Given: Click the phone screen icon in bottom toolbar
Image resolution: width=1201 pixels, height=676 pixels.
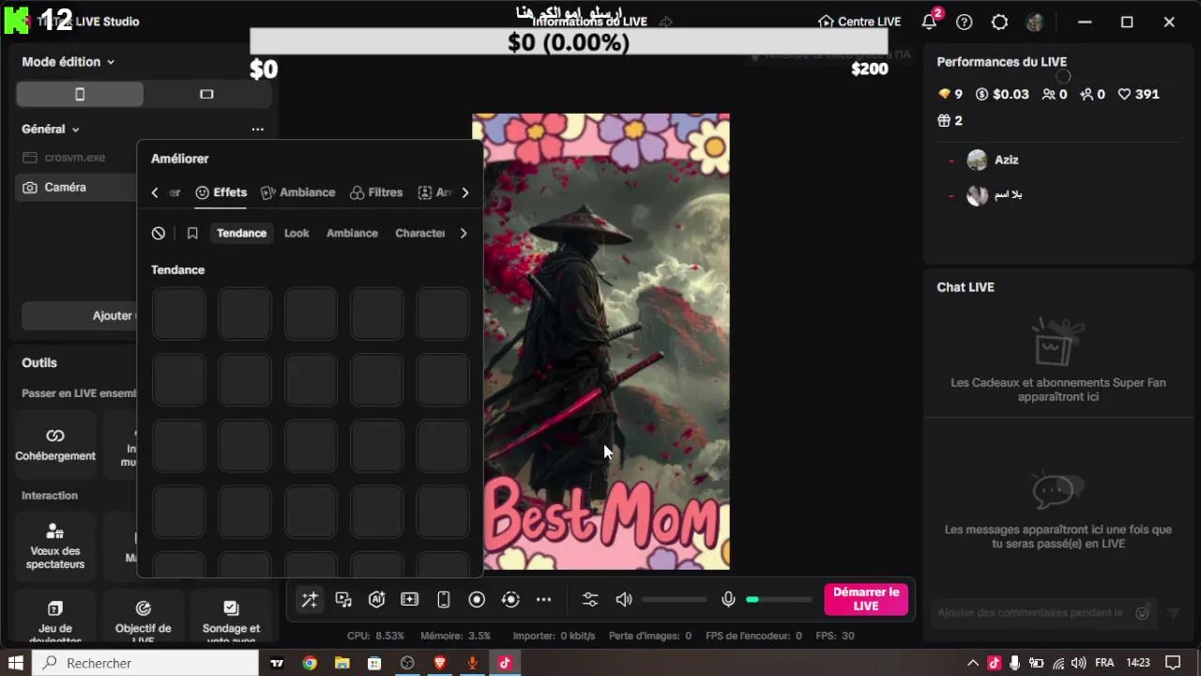Looking at the screenshot, I should click(x=444, y=600).
